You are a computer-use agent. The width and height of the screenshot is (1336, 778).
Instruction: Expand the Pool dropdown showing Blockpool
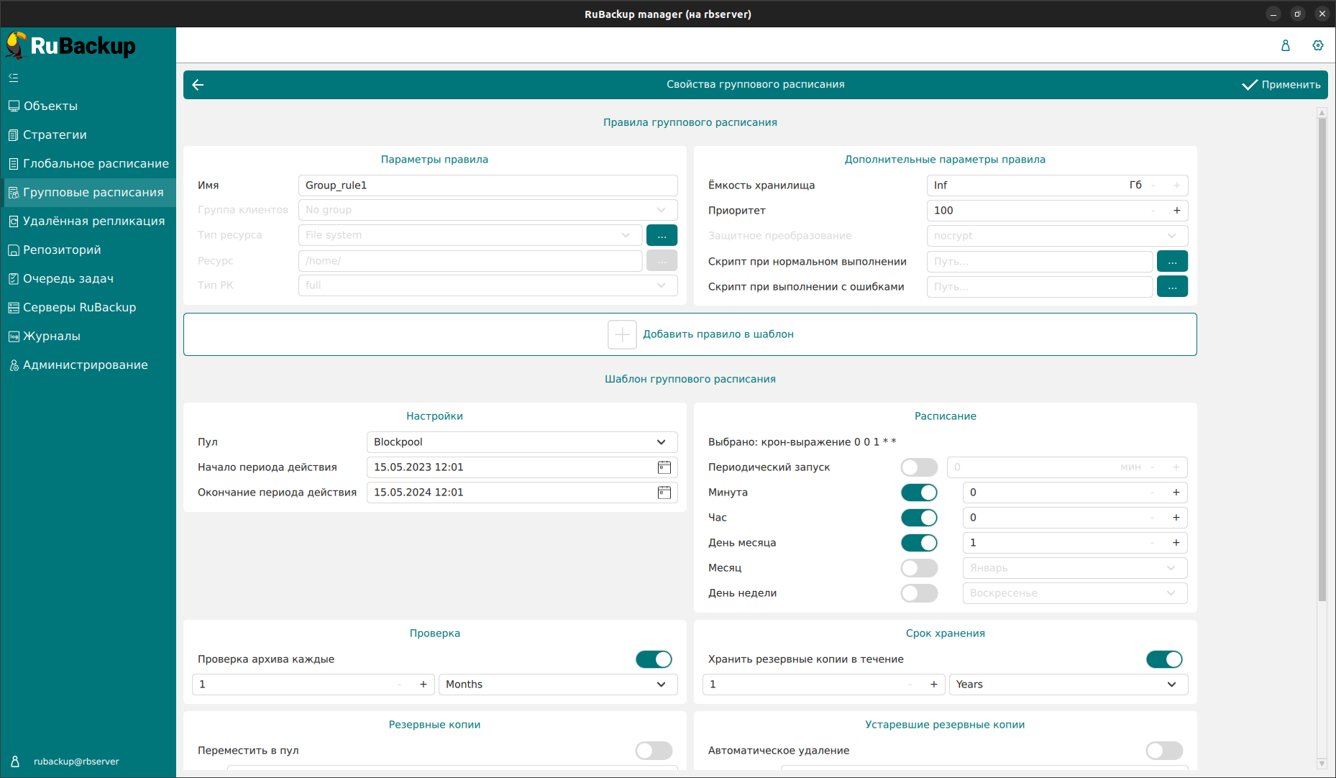coord(521,442)
